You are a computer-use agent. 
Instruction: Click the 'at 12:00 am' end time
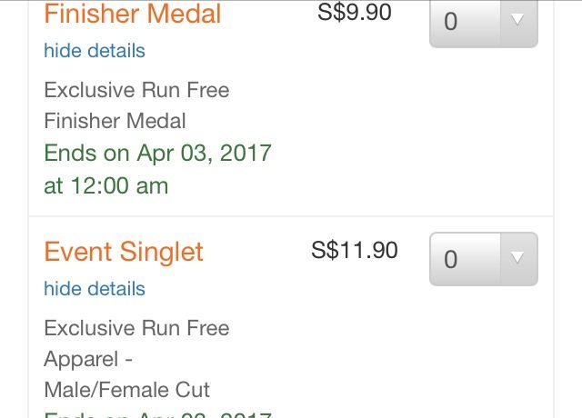[105, 185]
